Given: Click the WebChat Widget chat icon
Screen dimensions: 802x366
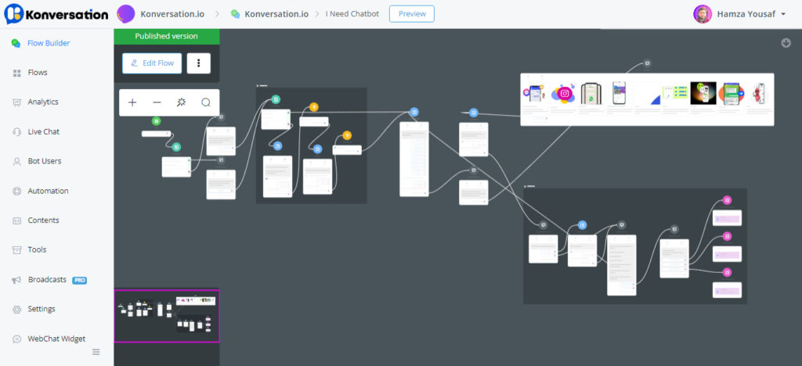Looking at the screenshot, I should [x=16, y=339].
